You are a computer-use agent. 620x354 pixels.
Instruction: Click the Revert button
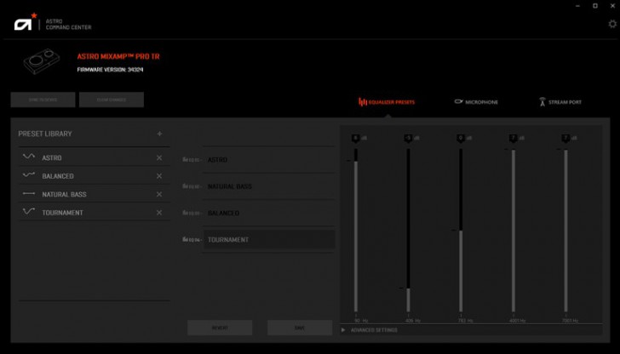point(220,328)
